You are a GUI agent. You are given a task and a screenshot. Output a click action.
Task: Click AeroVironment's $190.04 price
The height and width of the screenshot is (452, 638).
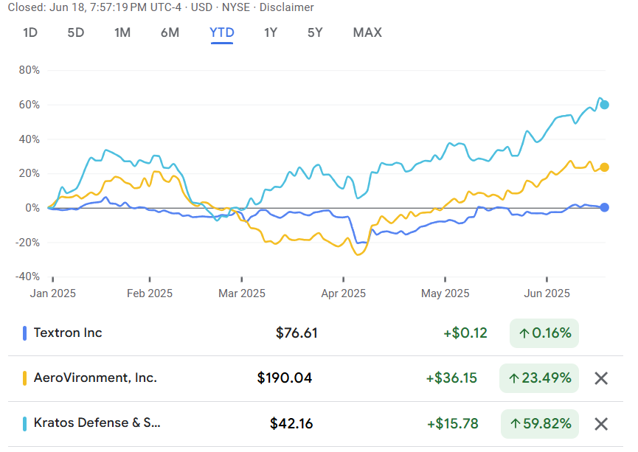pos(285,378)
